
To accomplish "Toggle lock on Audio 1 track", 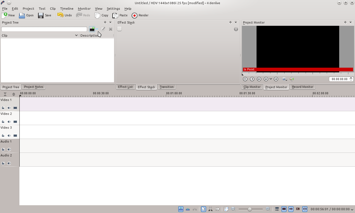I will tap(3, 149).
